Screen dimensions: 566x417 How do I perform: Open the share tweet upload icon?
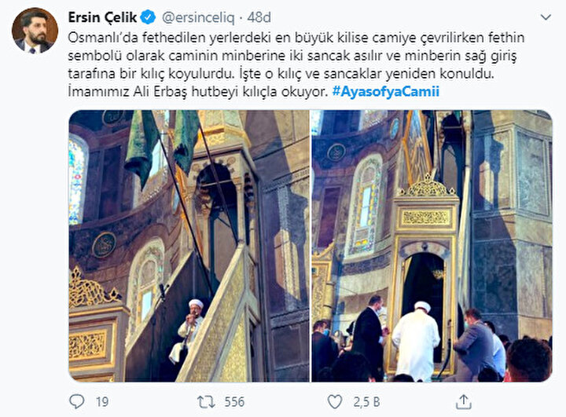[464, 401]
